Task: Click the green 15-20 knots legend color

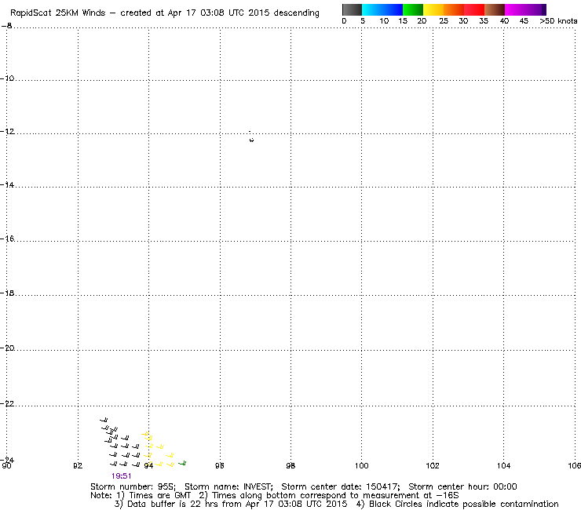Action: 413,9
